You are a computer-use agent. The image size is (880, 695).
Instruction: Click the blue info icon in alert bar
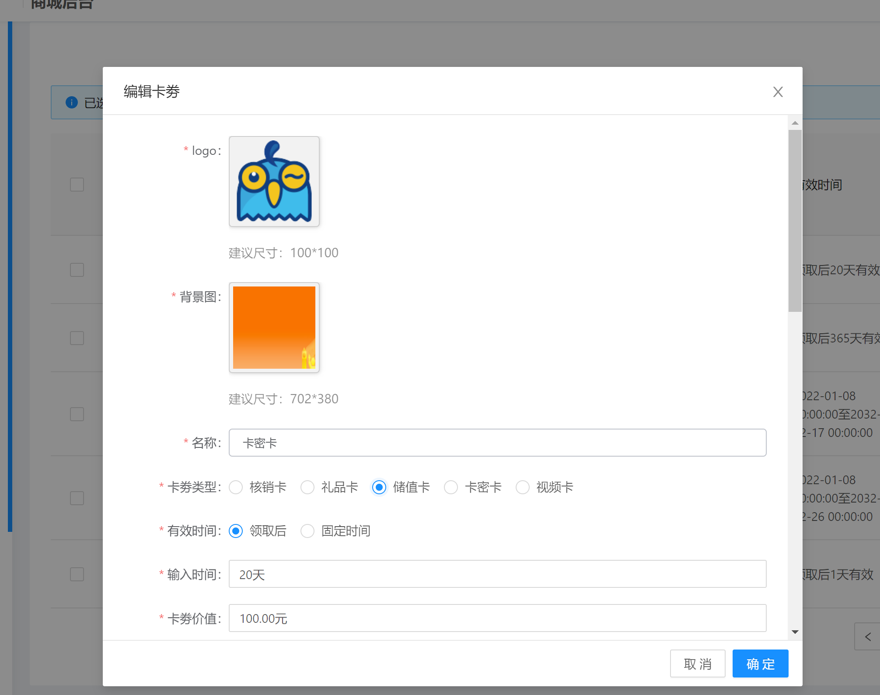click(x=72, y=102)
